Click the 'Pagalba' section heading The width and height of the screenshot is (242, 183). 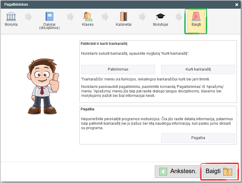point(87,109)
